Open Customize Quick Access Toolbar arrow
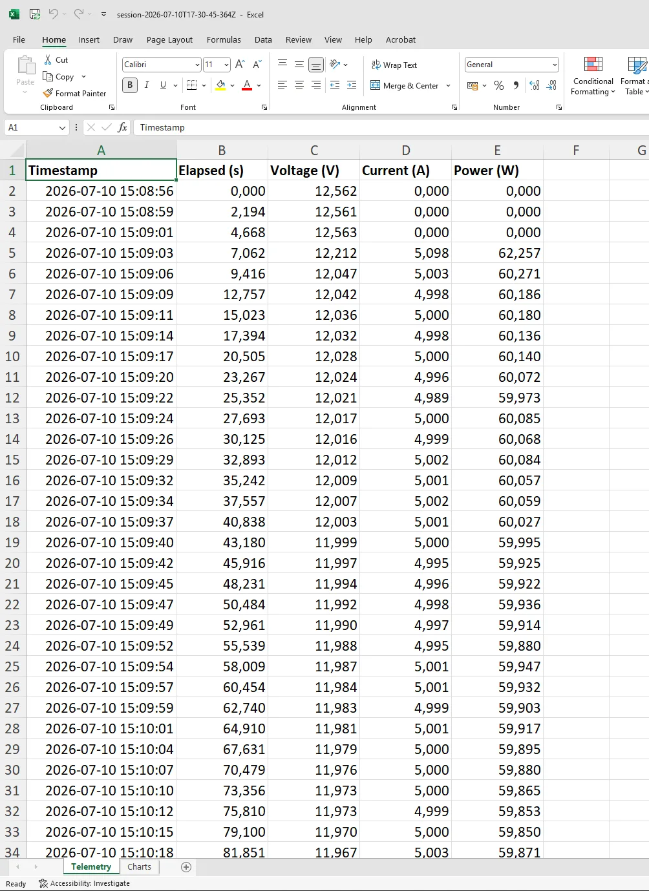The image size is (649, 891). (103, 14)
